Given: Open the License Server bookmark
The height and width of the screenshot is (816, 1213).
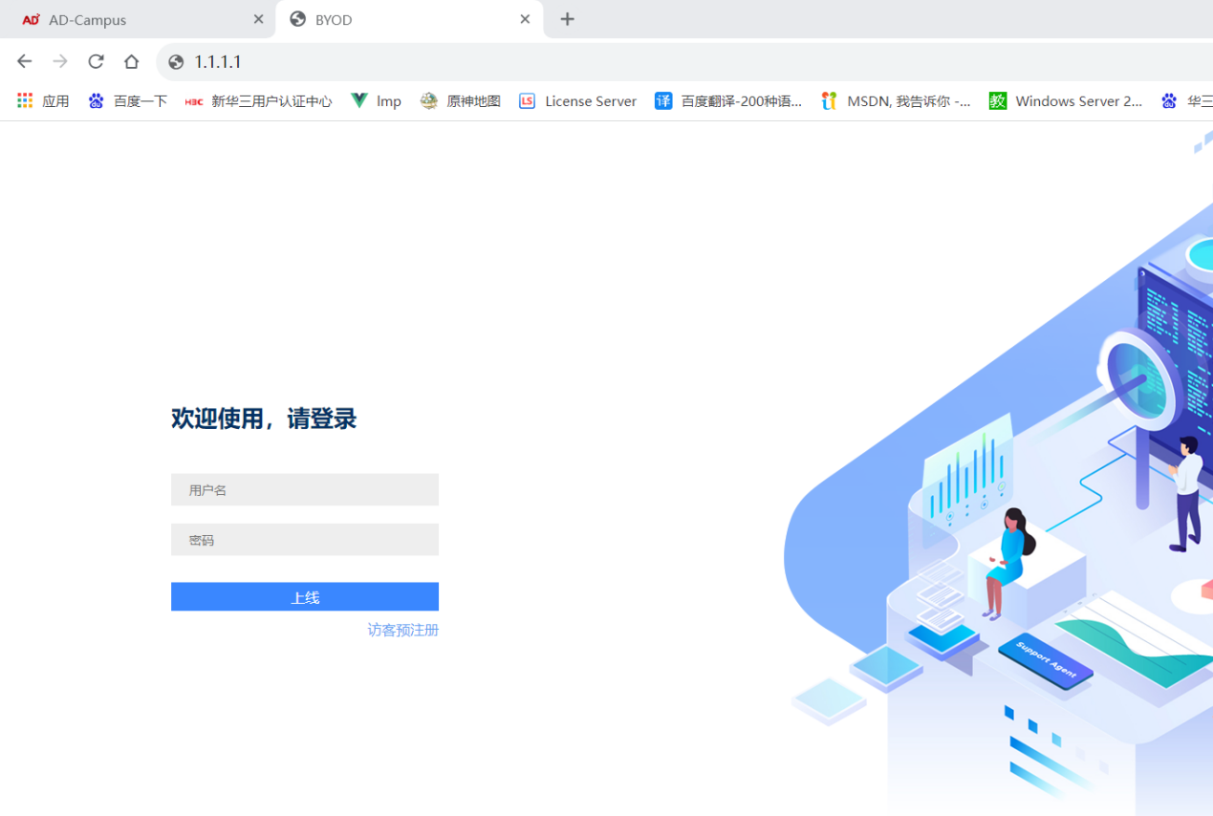Looking at the screenshot, I should click(577, 101).
